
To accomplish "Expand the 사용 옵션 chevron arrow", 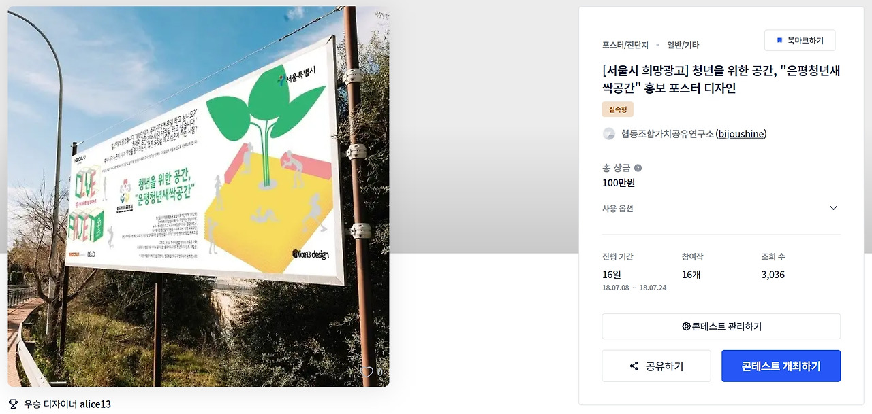I will coord(833,208).
